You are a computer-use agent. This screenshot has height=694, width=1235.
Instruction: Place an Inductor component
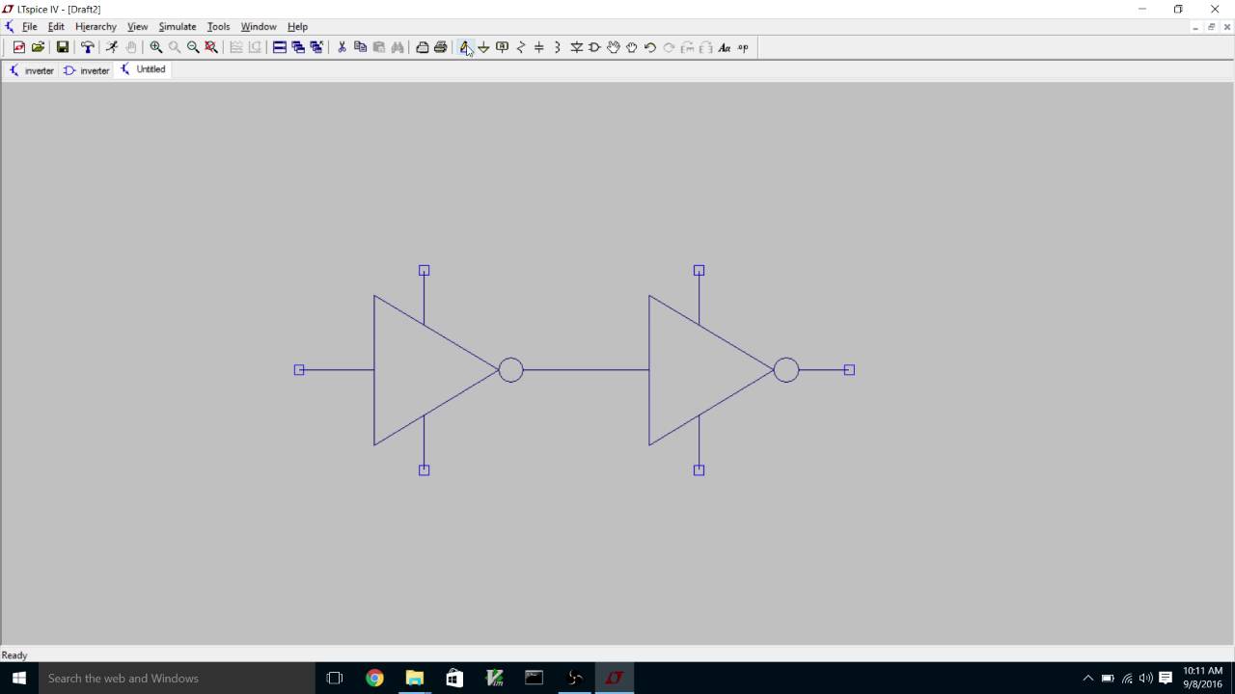click(x=558, y=47)
